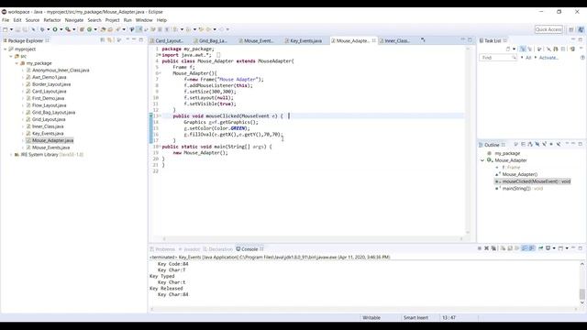Image resolution: width=587 pixels, height=330 pixels.
Task: Collapse Mouse_Adapter in Outline
Action: 482,160
